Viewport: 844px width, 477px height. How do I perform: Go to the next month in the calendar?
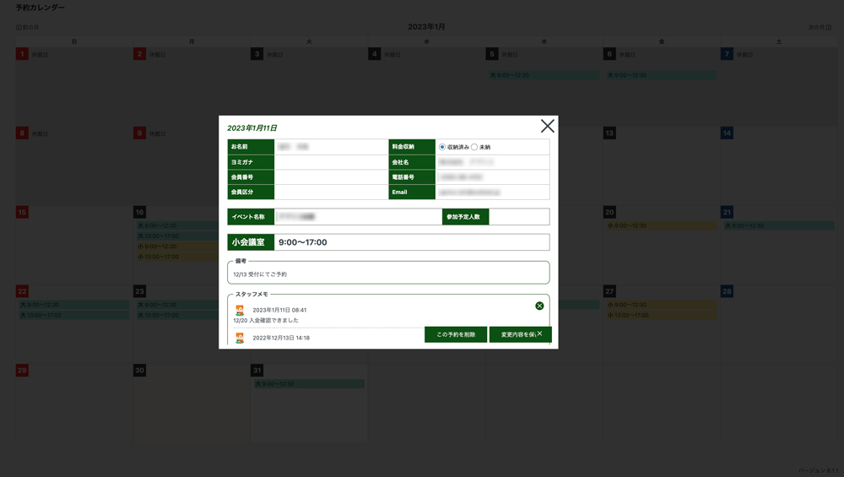819,27
